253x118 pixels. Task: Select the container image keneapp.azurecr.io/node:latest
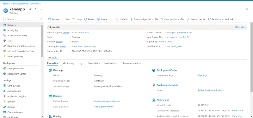click(x=109, y=86)
